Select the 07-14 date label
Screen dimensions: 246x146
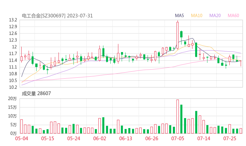204,139
